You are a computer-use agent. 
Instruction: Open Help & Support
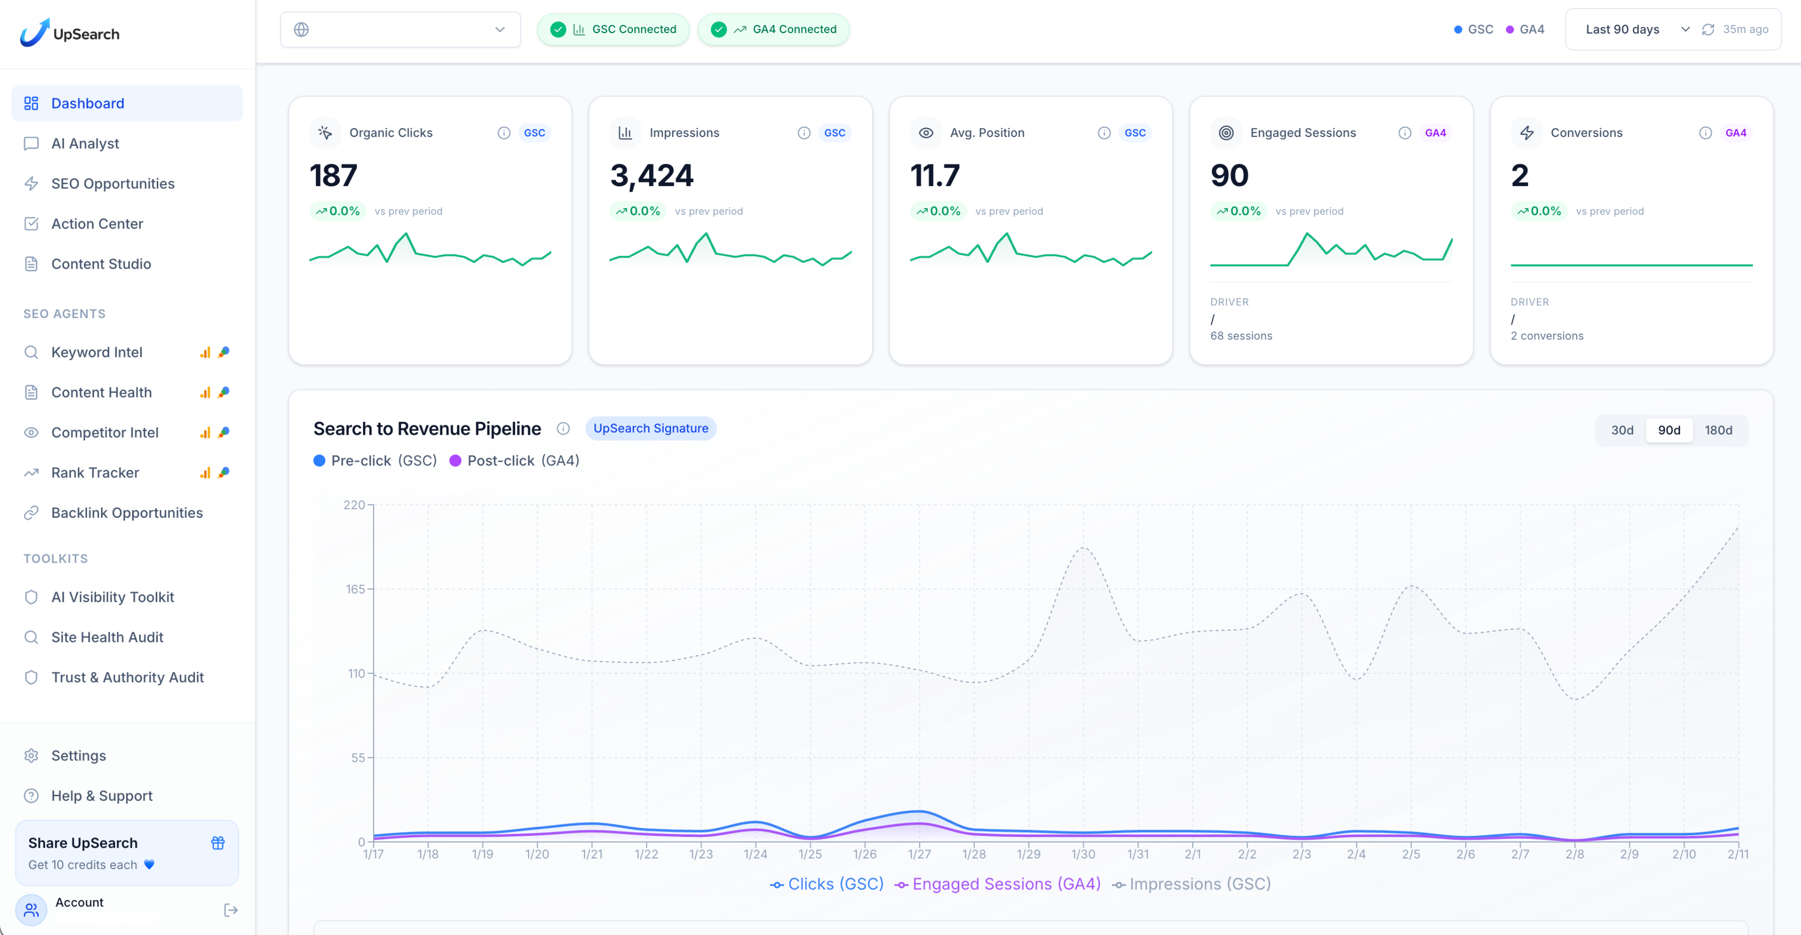101,796
